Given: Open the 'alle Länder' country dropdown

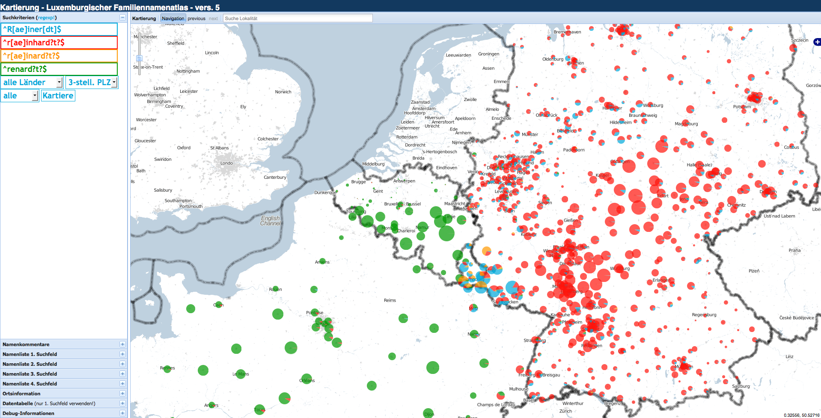Looking at the screenshot, I should [33, 83].
